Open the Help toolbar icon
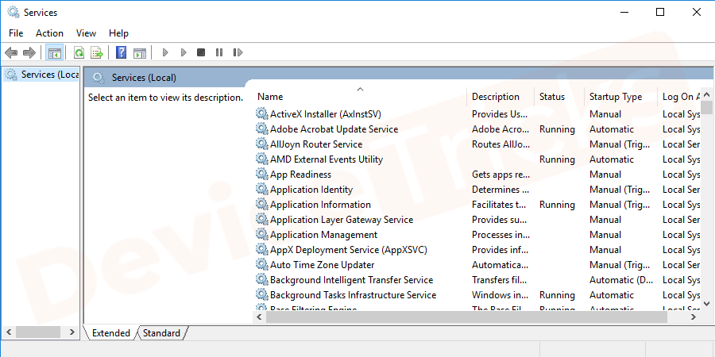The width and height of the screenshot is (715, 357). click(121, 53)
